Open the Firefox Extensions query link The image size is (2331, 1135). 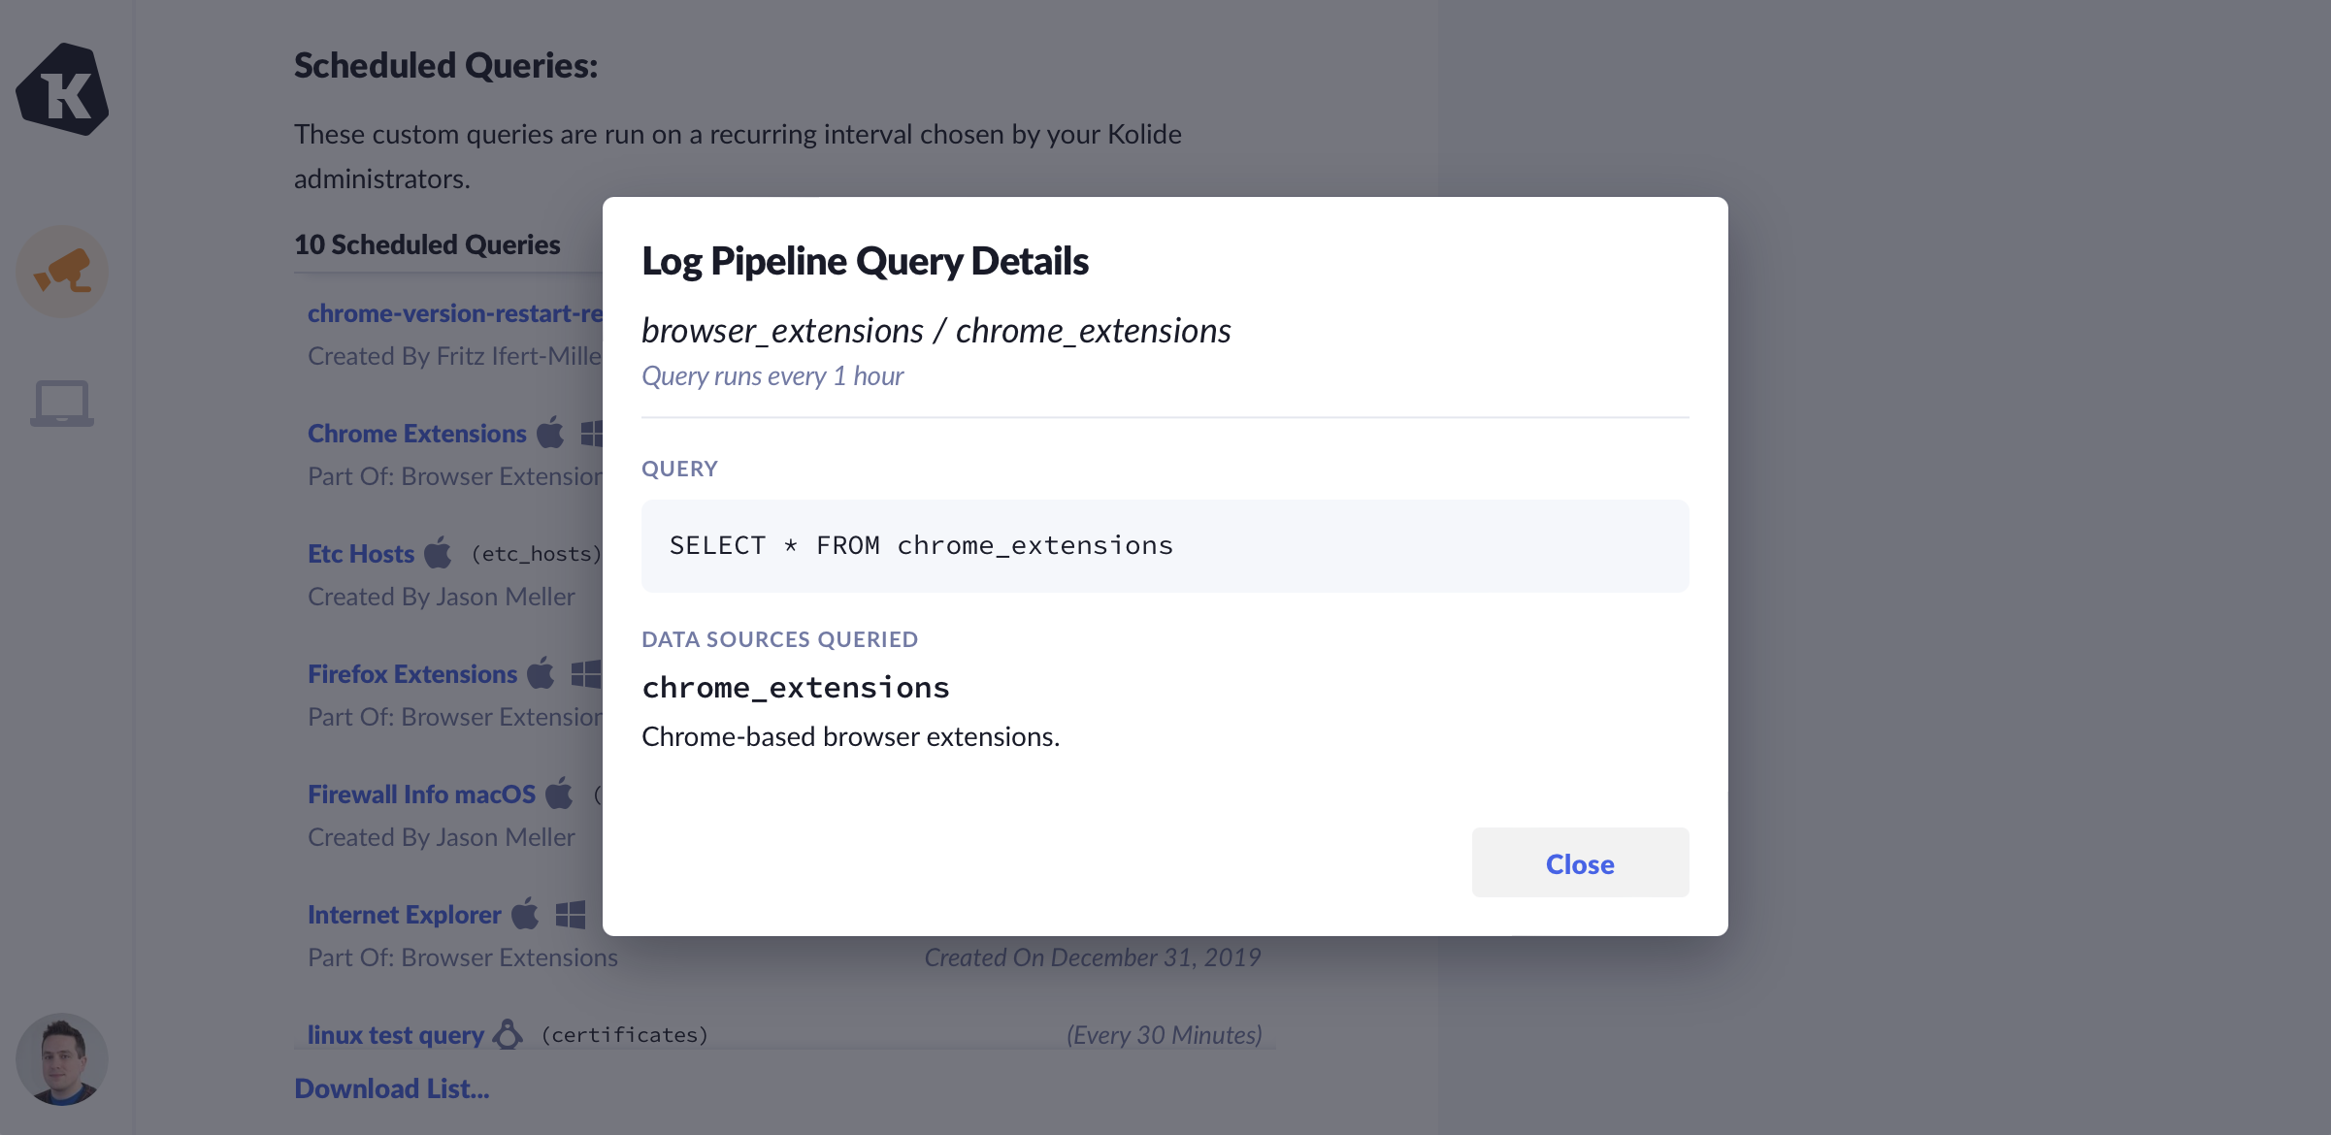pyautogui.click(x=412, y=674)
